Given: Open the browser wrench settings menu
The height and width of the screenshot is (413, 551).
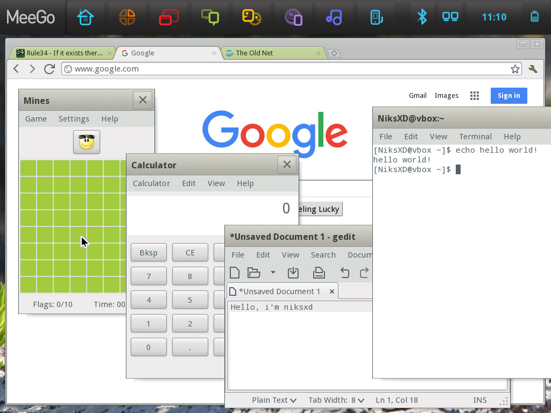Looking at the screenshot, I should point(533,69).
